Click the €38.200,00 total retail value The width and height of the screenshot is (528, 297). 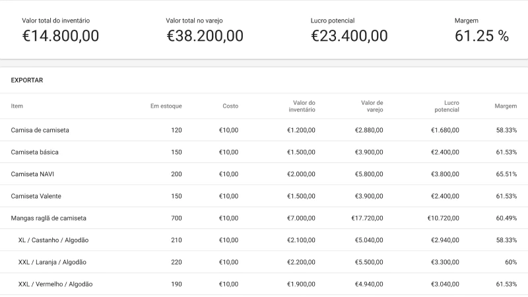point(205,36)
